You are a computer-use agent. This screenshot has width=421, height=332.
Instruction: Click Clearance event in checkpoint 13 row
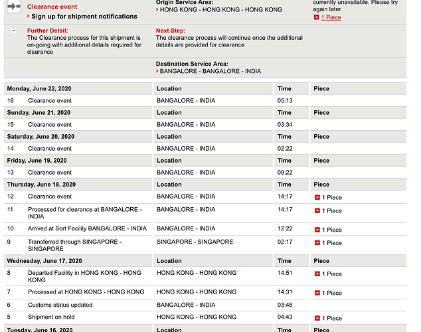point(50,172)
